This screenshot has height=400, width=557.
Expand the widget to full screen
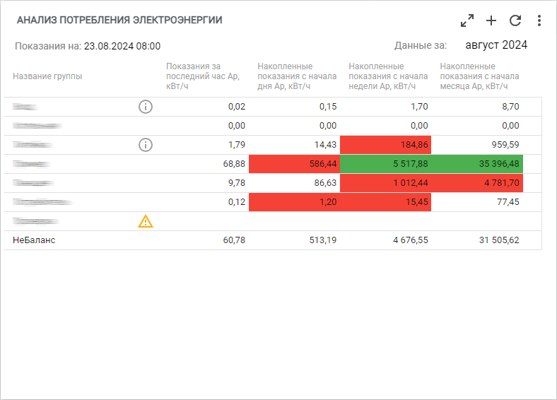point(467,20)
